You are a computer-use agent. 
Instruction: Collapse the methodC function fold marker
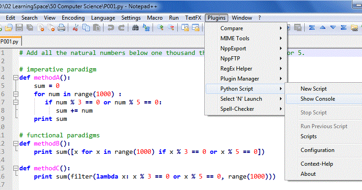pyautogui.click(x=16, y=168)
